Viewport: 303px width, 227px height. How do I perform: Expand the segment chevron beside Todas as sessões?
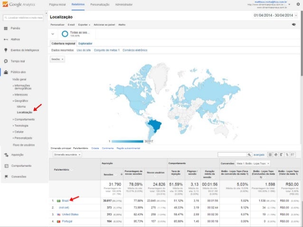tap(53, 34)
